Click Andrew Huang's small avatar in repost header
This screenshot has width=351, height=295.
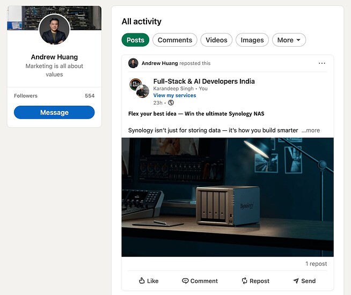coord(133,63)
